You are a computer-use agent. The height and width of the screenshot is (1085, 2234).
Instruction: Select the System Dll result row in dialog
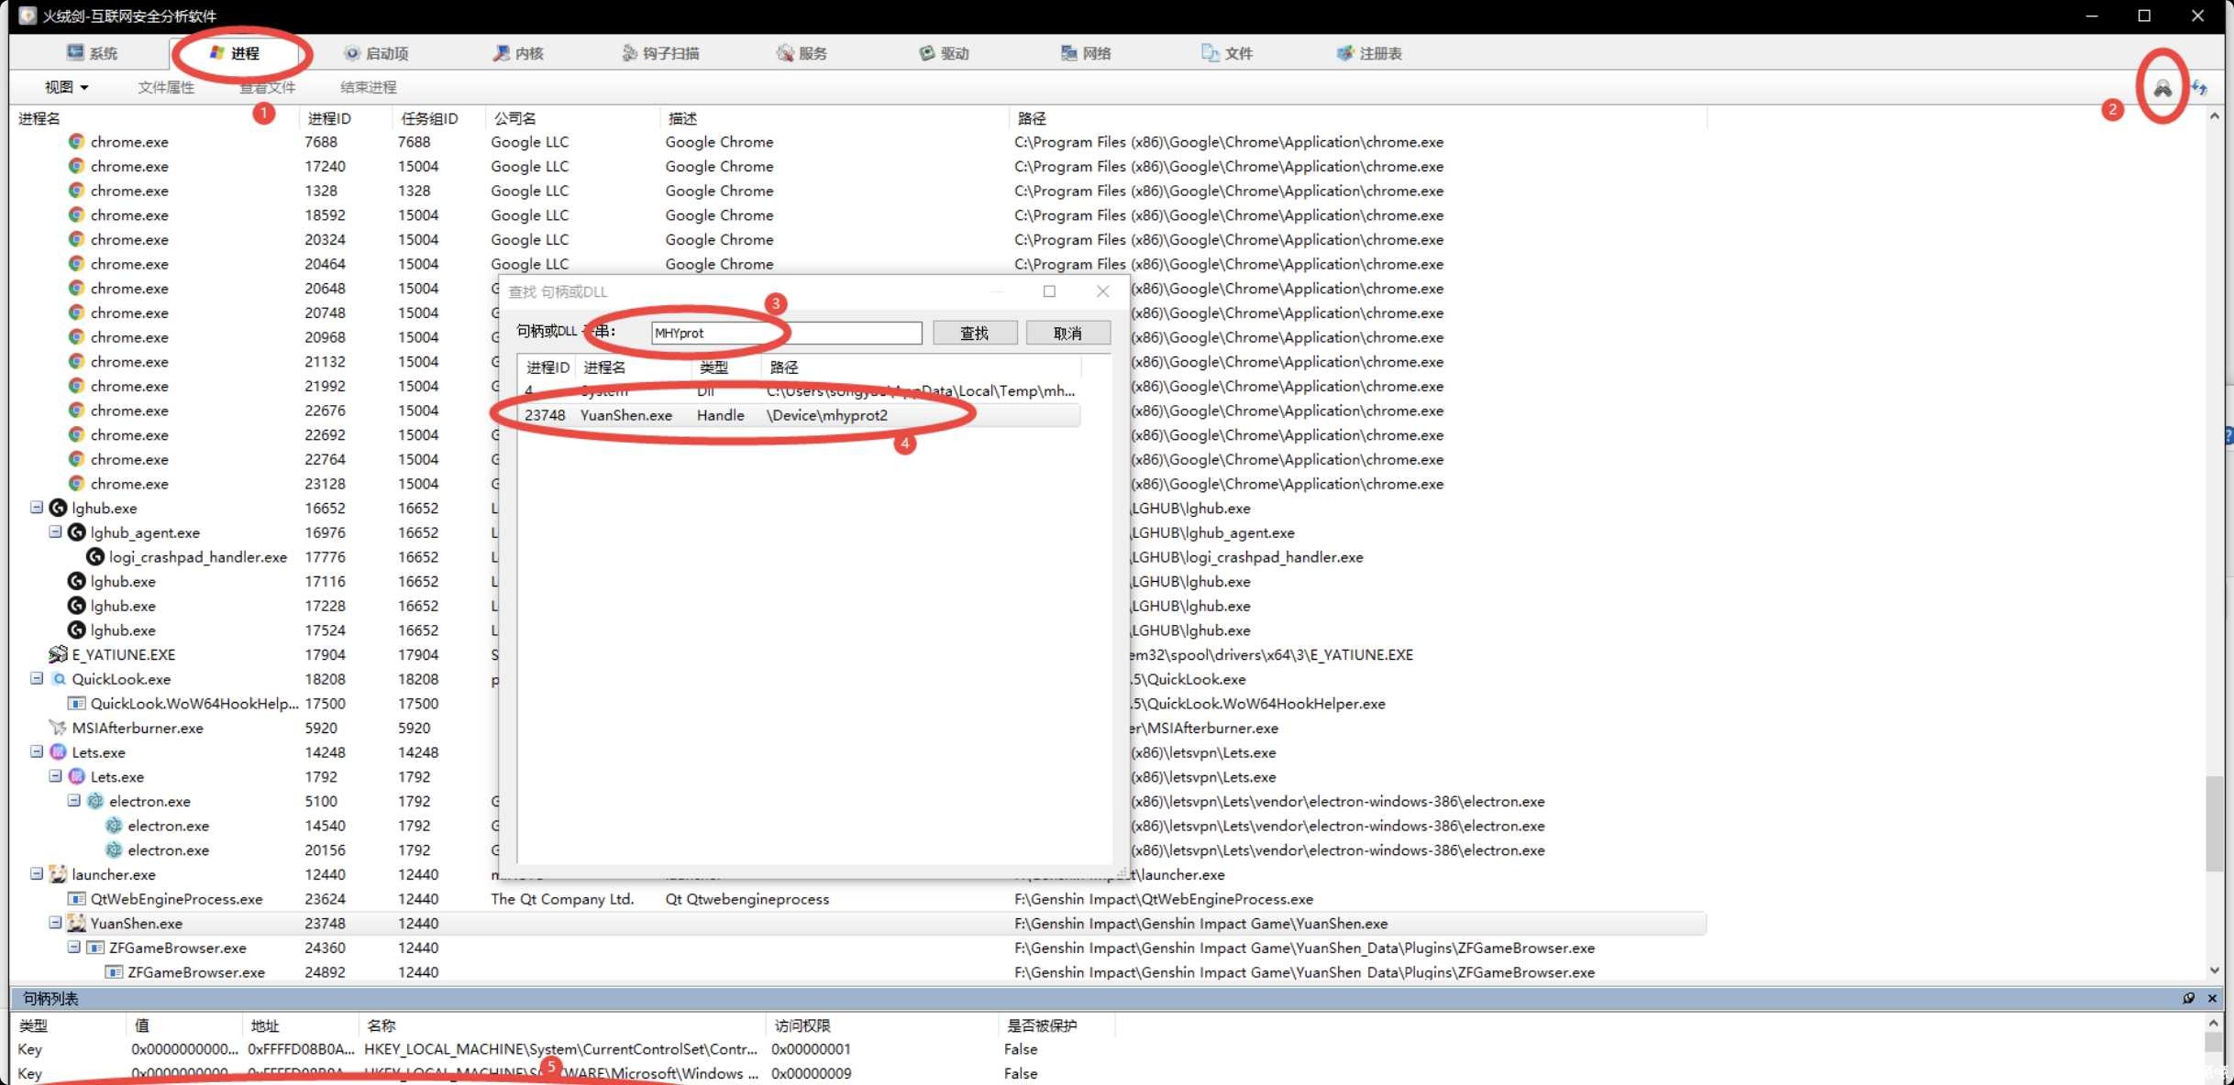click(798, 390)
